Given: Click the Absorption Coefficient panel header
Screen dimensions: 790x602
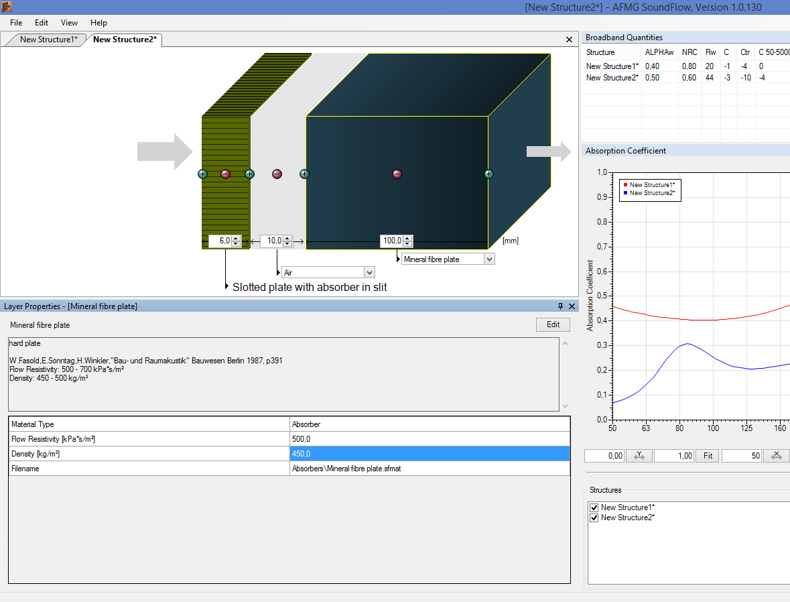Looking at the screenshot, I should [685, 151].
